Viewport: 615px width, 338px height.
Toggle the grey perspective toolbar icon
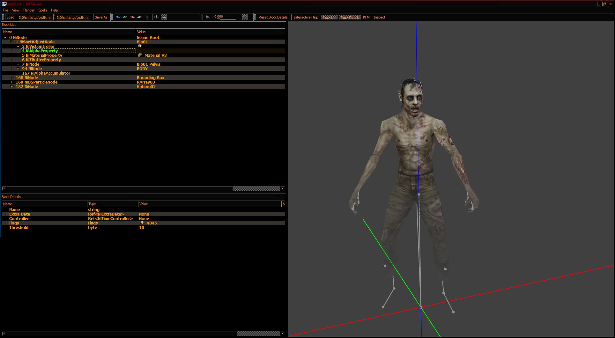(x=164, y=17)
